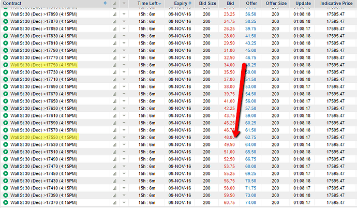Click the Update column header
357x208 pixels.
[303, 3]
